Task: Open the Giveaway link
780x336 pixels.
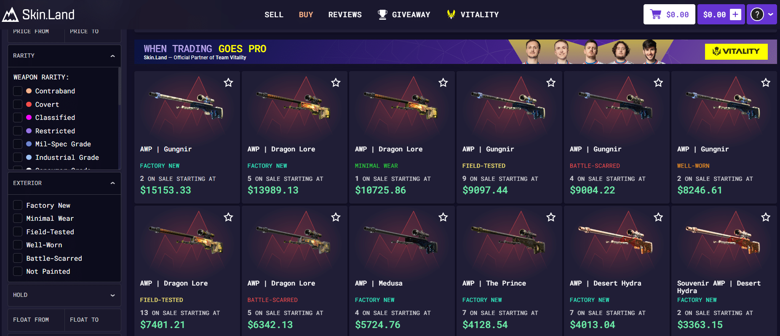Action: (404, 15)
